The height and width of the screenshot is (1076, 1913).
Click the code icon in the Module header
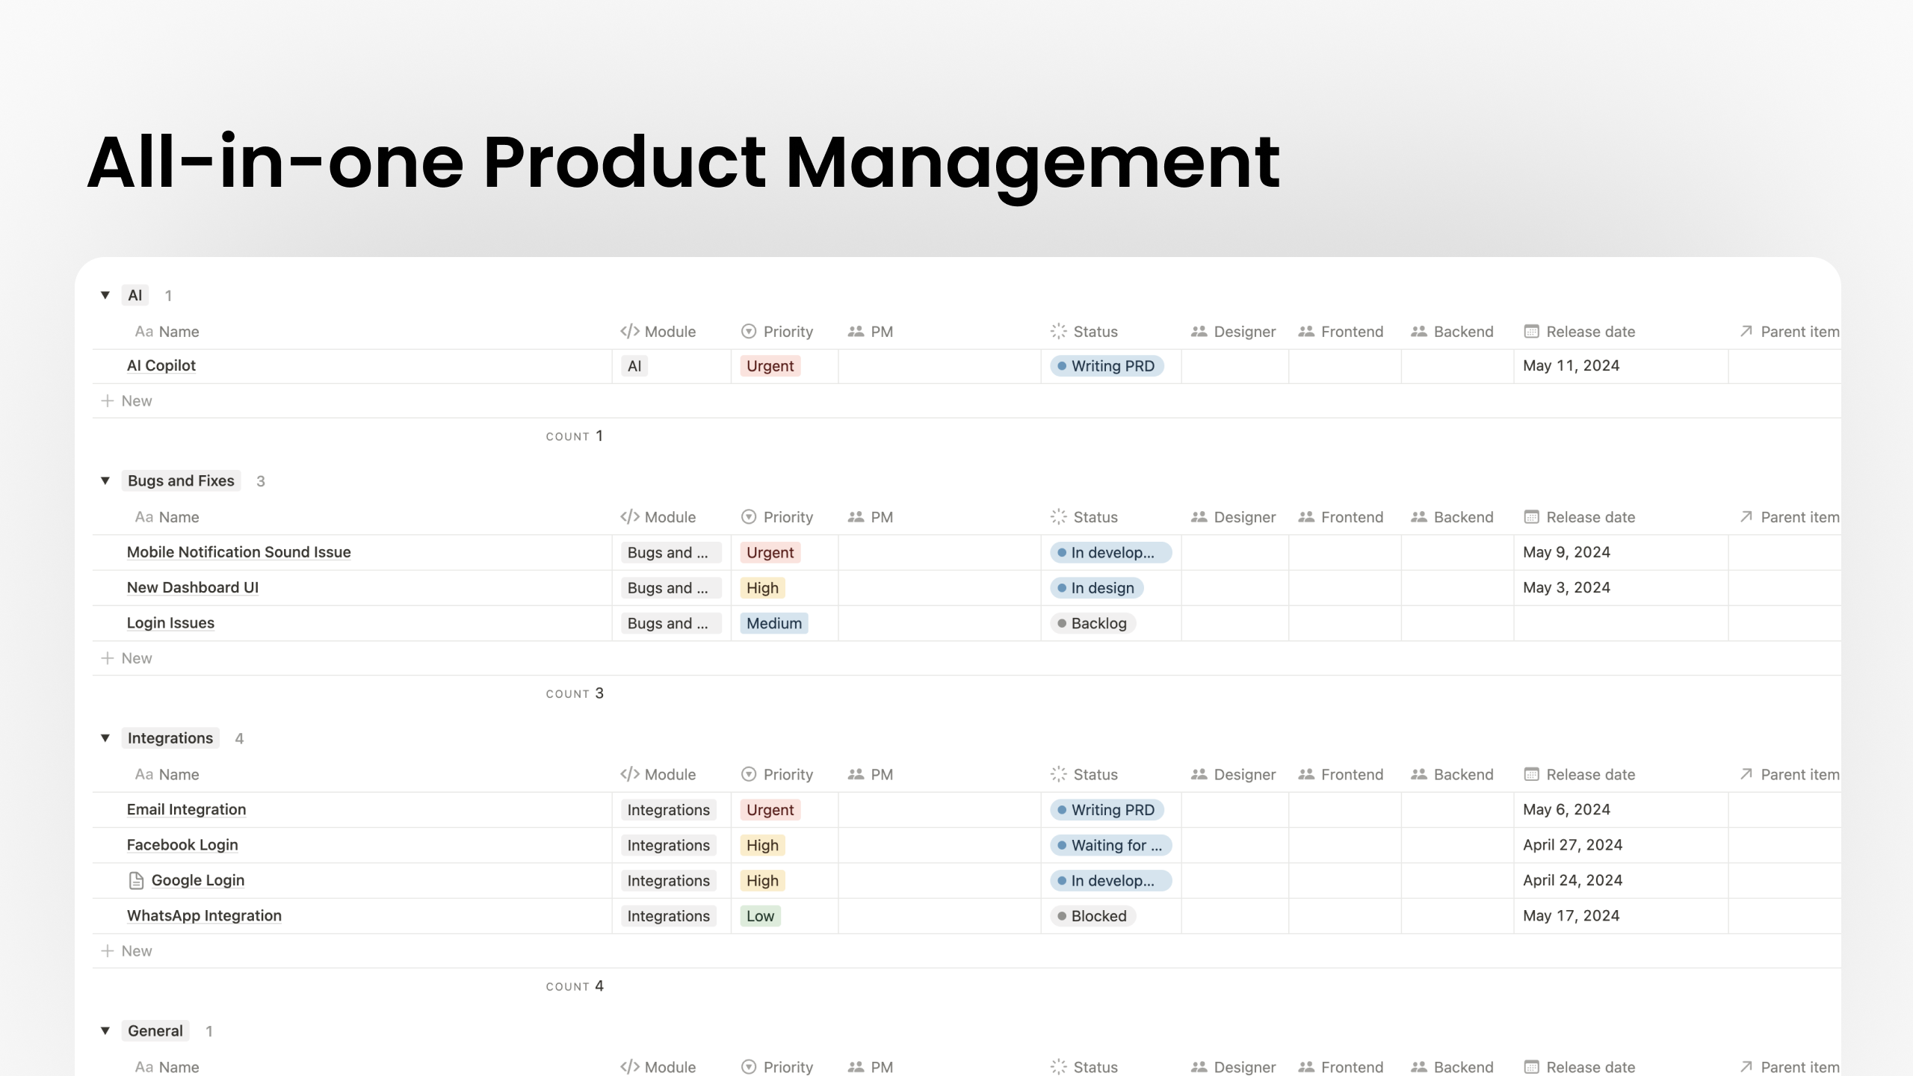coord(628,331)
